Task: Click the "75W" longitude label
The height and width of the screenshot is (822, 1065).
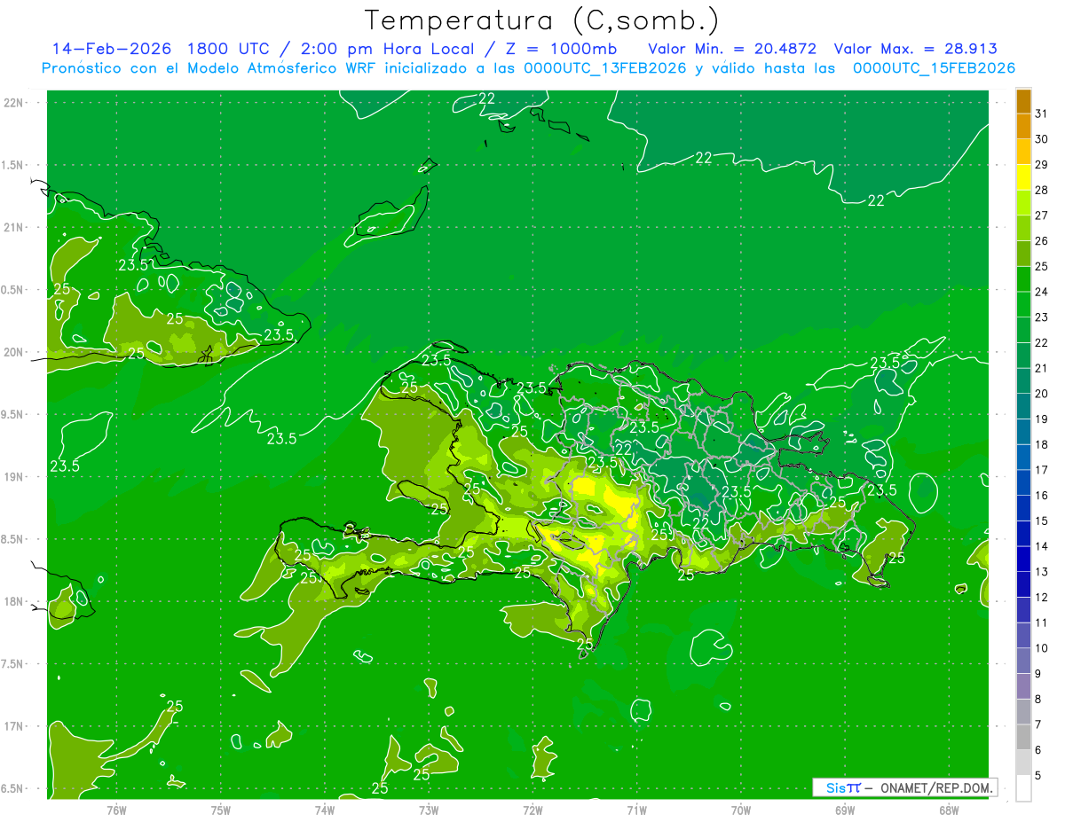Action: click(x=221, y=810)
